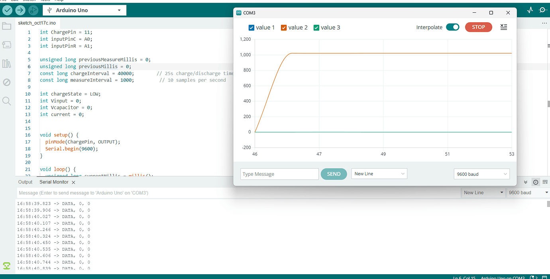
Task: Open the three-dot editor tab menu
Action: coord(544,23)
